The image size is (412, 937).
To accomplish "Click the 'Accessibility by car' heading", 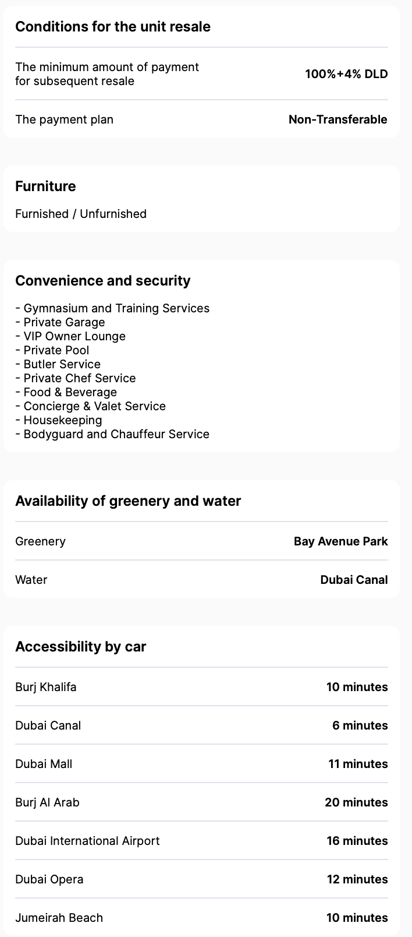I will pyautogui.click(x=81, y=647).
